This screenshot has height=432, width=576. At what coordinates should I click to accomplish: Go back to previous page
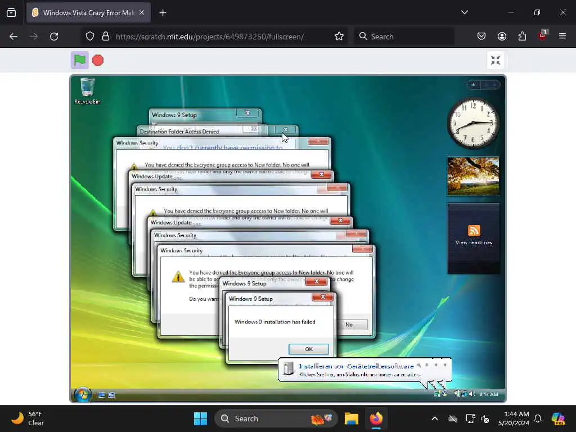pos(13,37)
